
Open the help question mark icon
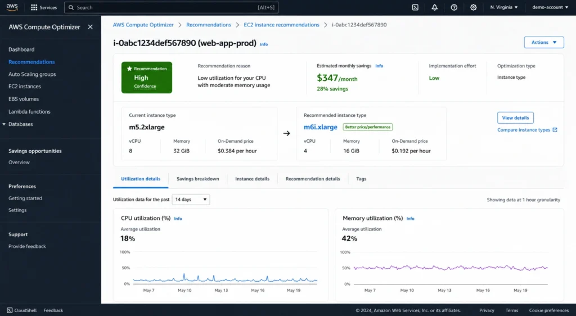[x=454, y=7]
